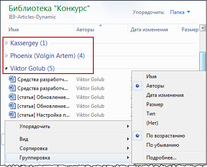Viewport: 207px width, 167px height.
Task: Select the Phoenix (Volgin Artem) (4) heading
Action: point(48,56)
